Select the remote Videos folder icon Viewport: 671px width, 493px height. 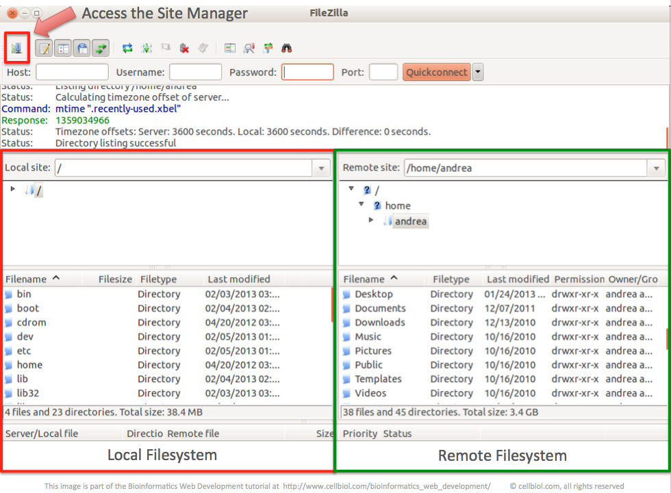pyautogui.click(x=346, y=393)
